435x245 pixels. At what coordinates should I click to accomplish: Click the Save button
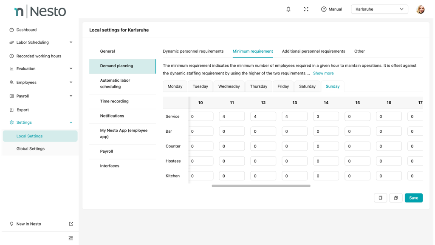(413, 198)
